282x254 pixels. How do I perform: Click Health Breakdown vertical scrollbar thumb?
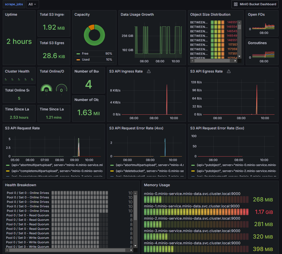point(135,208)
